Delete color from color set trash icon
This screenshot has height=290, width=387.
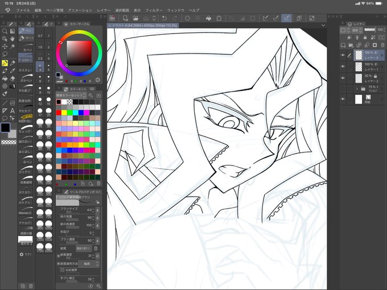pos(98,184)
